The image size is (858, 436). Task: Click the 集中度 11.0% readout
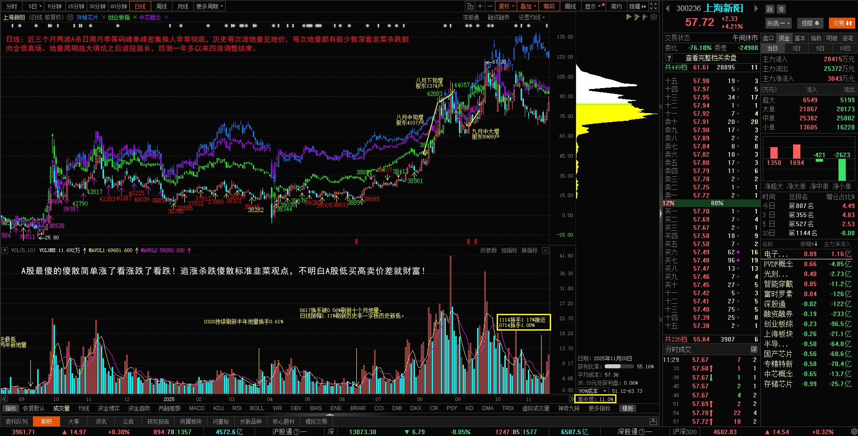pyautogui.click(x=596, y=399)
